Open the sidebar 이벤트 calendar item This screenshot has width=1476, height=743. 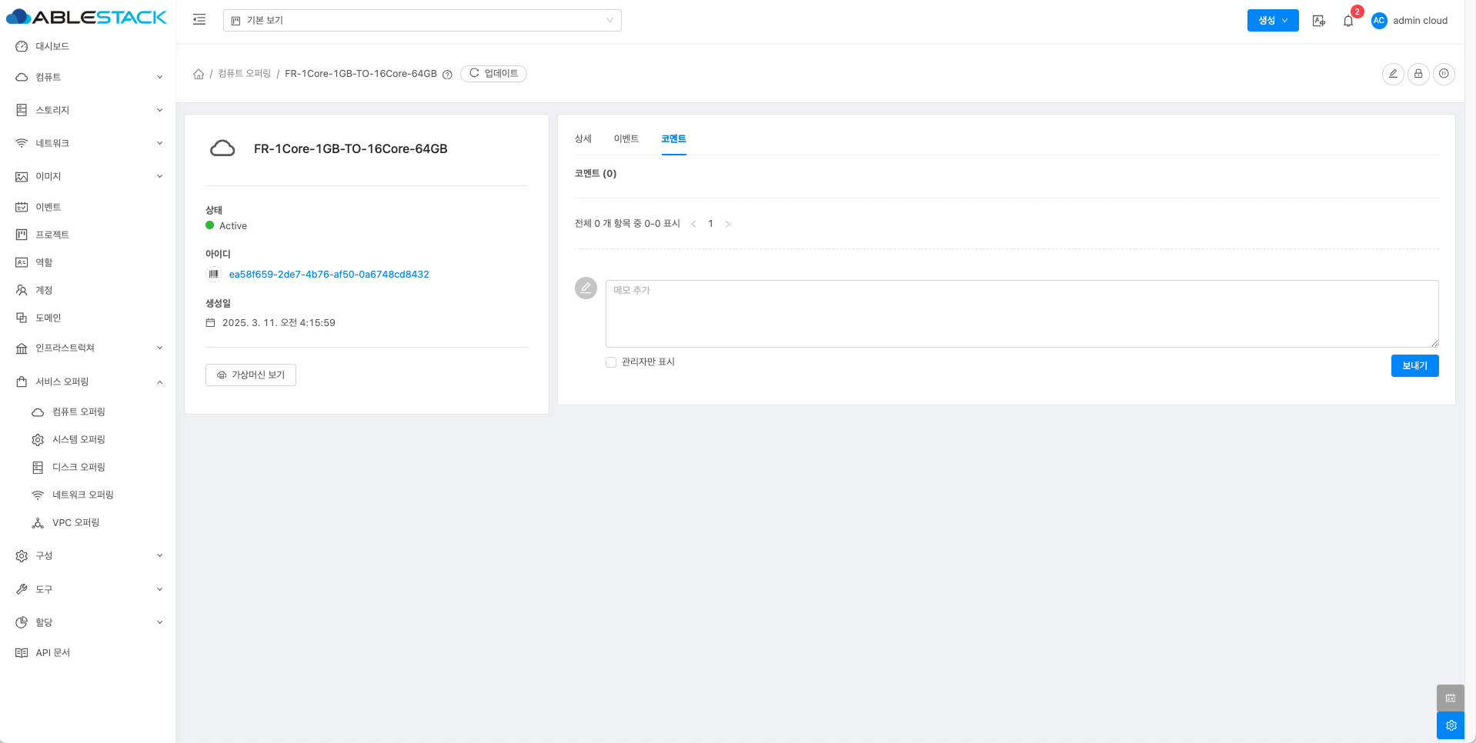(x=88, y=207)
